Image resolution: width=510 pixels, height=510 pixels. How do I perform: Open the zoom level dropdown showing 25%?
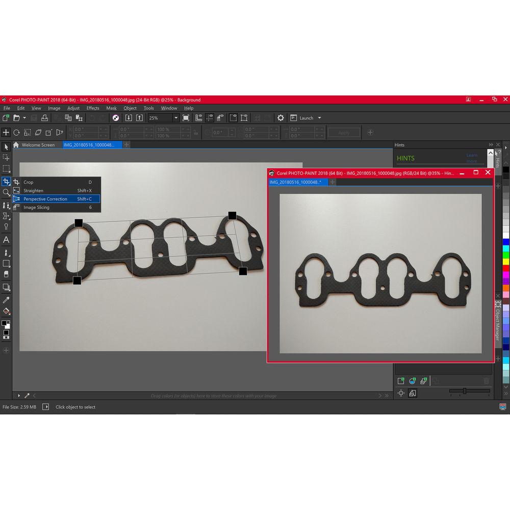176,118
